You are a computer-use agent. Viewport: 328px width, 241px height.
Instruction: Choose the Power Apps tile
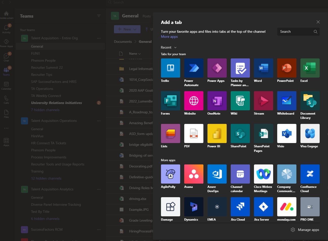click(217, 68)
